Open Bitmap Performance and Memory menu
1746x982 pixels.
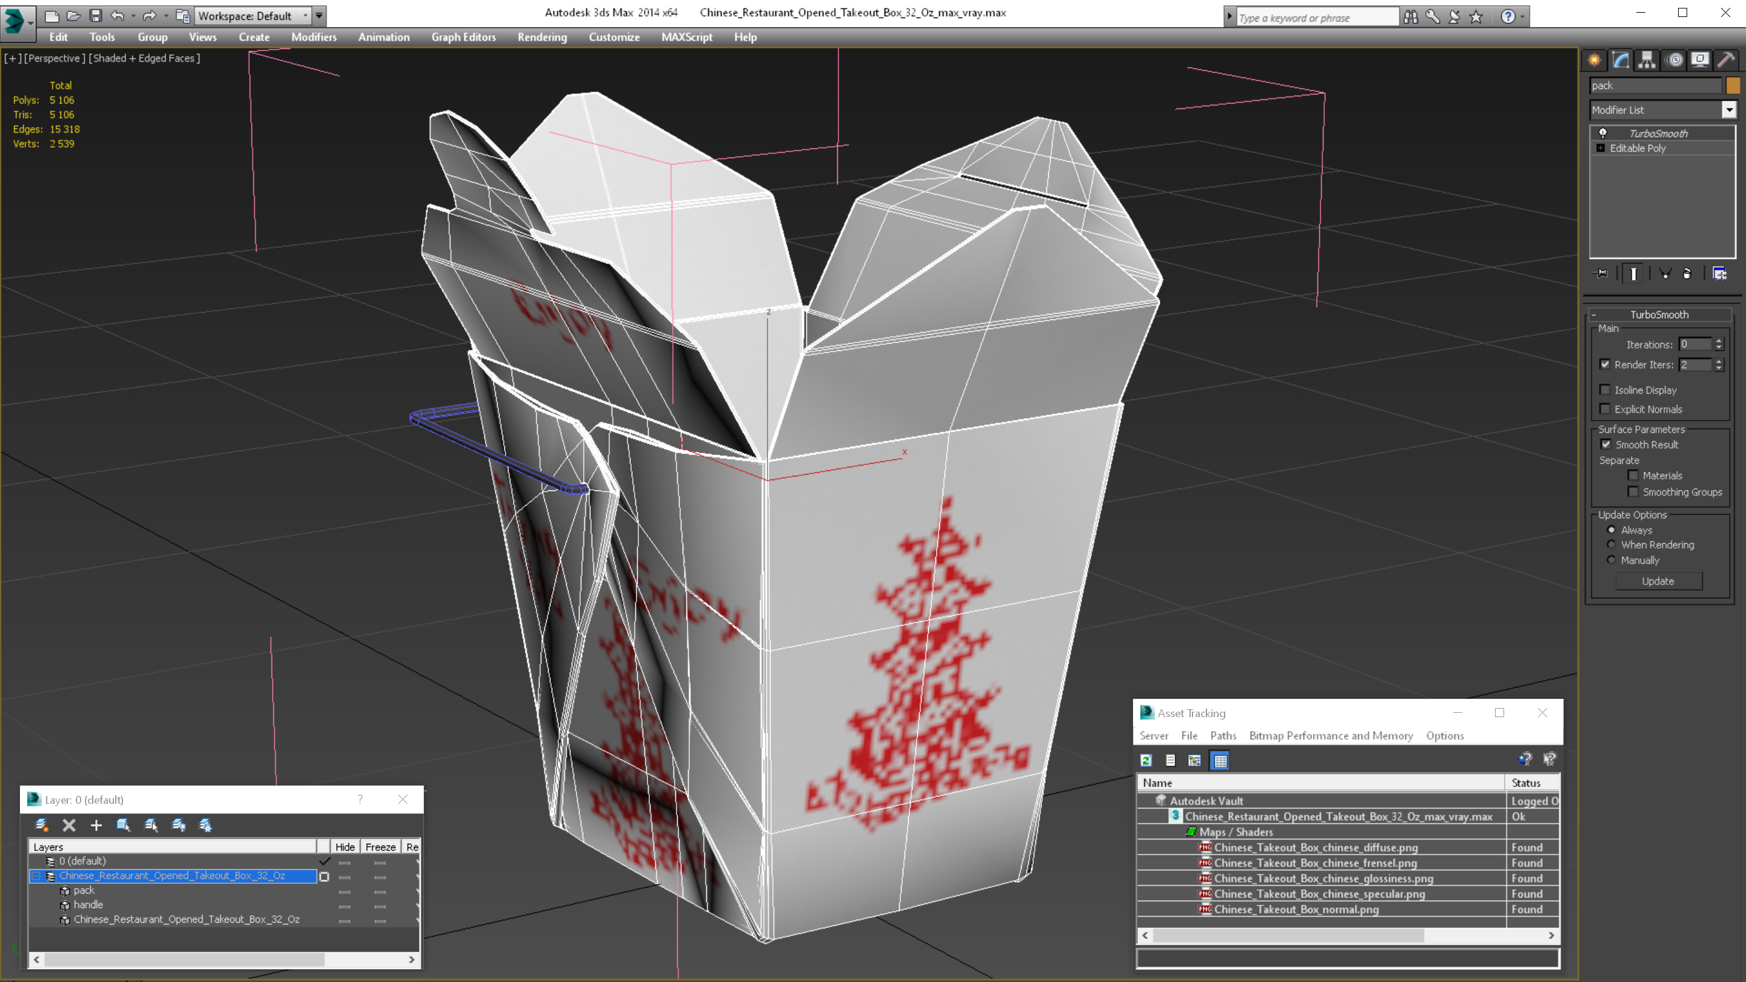[1331, 736]
